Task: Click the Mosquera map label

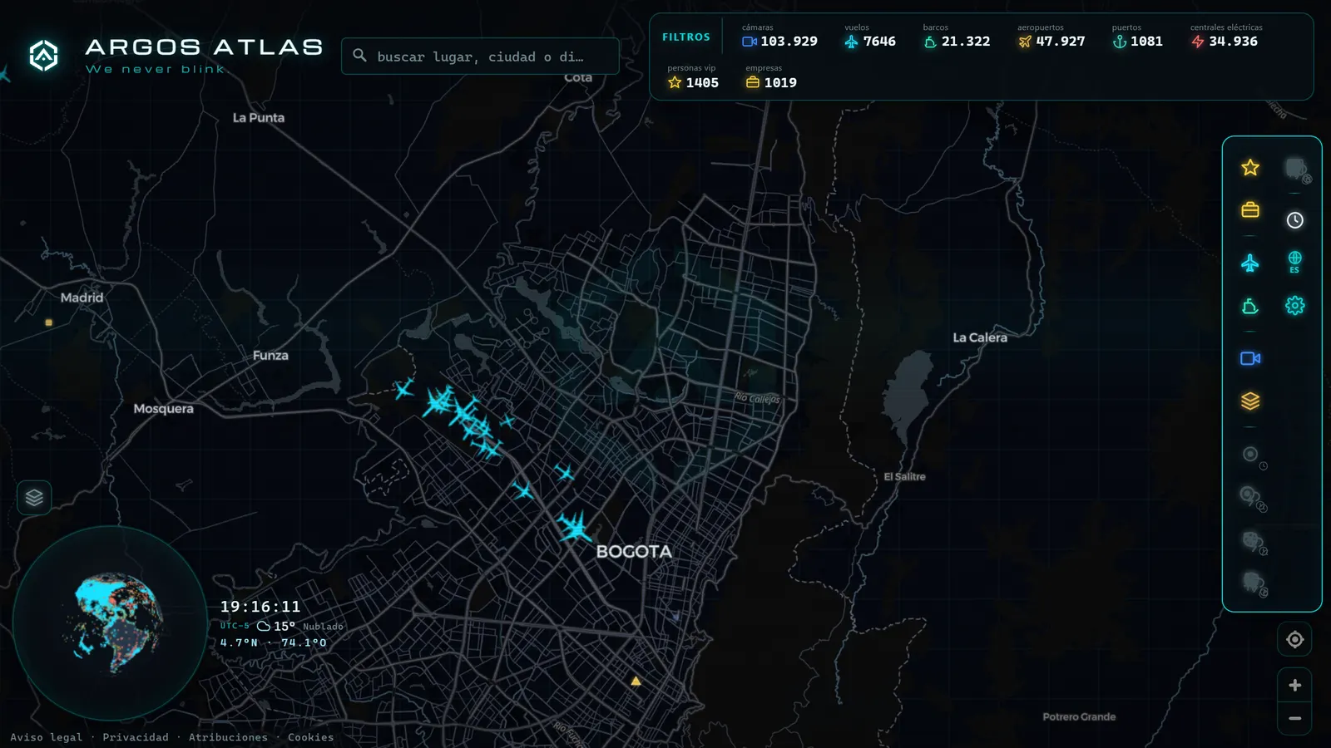Action: [164, 409]
